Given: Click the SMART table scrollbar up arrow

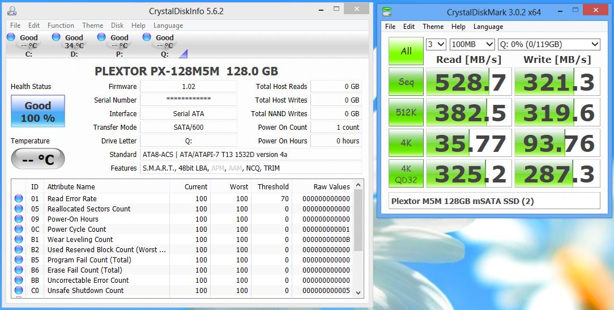Looking at the screenshot, I should (x=359, y=185).
